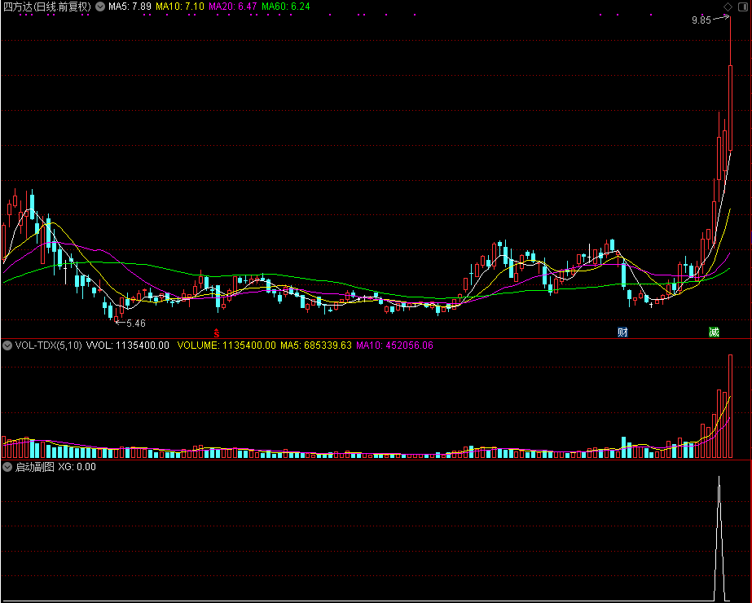
Task: Open the 四方达 main chart dropdown arrow
Action: click(x=100, y=7)
